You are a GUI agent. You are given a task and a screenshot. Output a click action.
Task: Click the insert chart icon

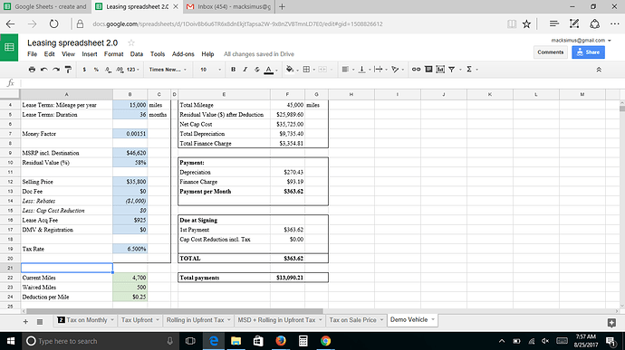(440, 70)
